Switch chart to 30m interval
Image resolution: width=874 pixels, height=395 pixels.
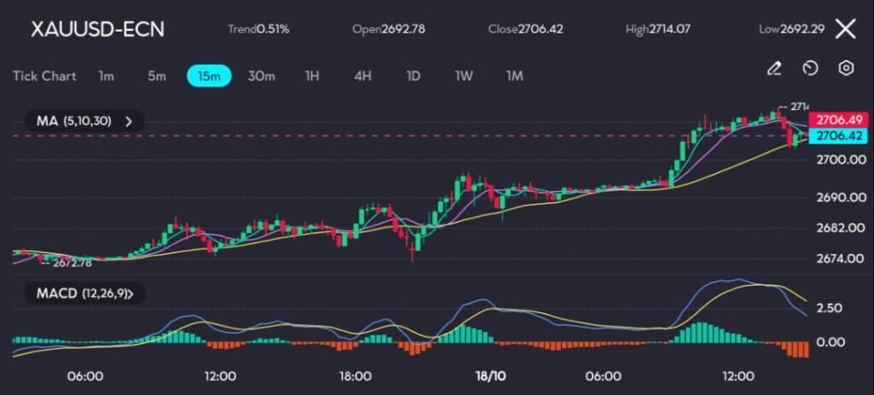[261, 76]
